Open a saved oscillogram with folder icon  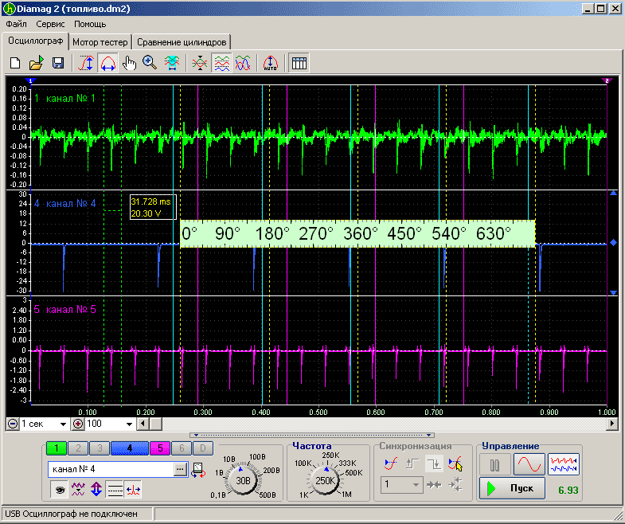(37, 63)
